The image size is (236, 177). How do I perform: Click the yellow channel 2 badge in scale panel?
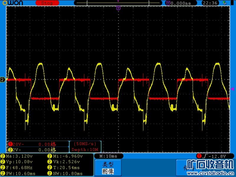click(x=10, y=150)
